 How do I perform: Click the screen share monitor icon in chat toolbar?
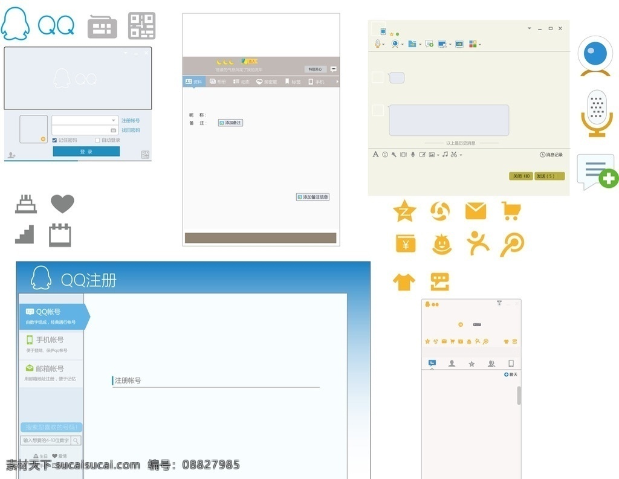tap(459, 44)
